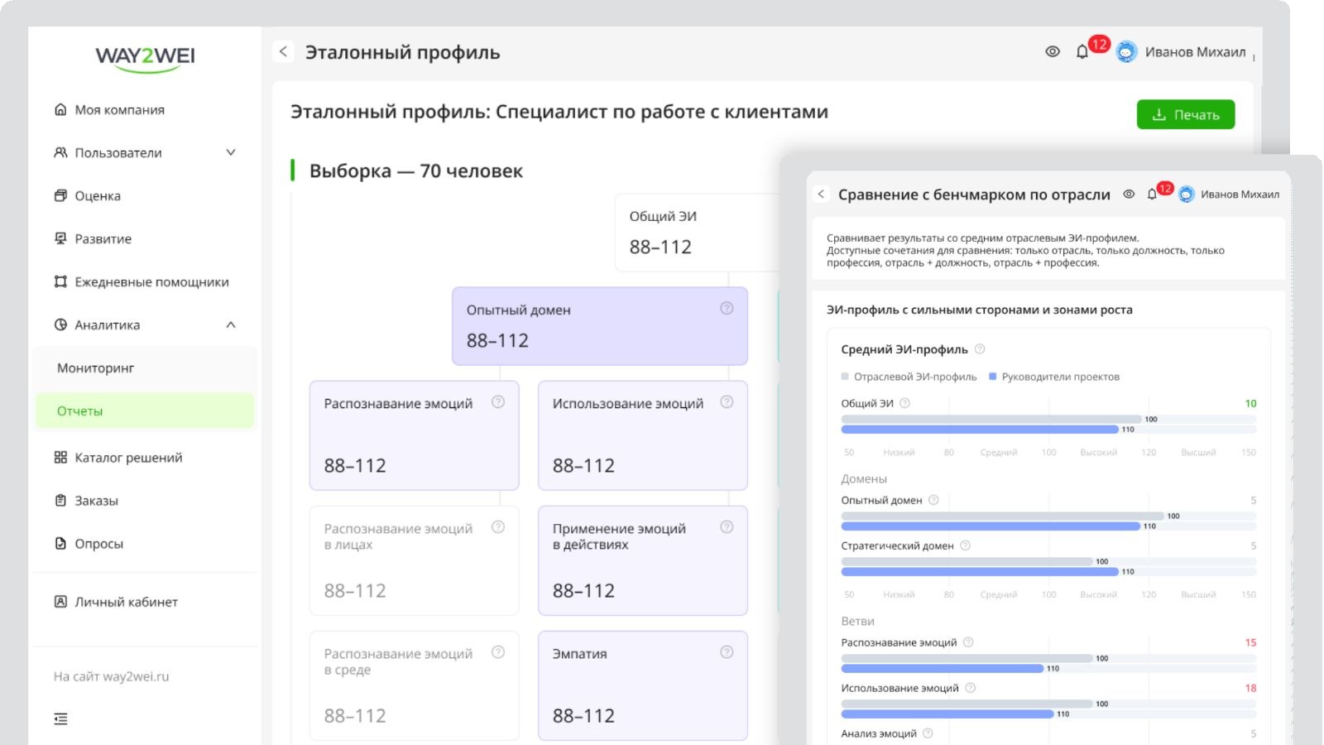Screen dimensions: 1324x745
Task: Show help for Эмпатия card
Action: click(x=727, y=651)
